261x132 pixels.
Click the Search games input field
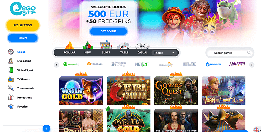coord(230,53)
